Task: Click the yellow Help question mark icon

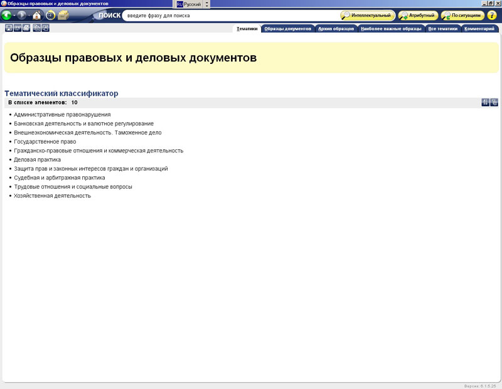Action: coord(492,15)
